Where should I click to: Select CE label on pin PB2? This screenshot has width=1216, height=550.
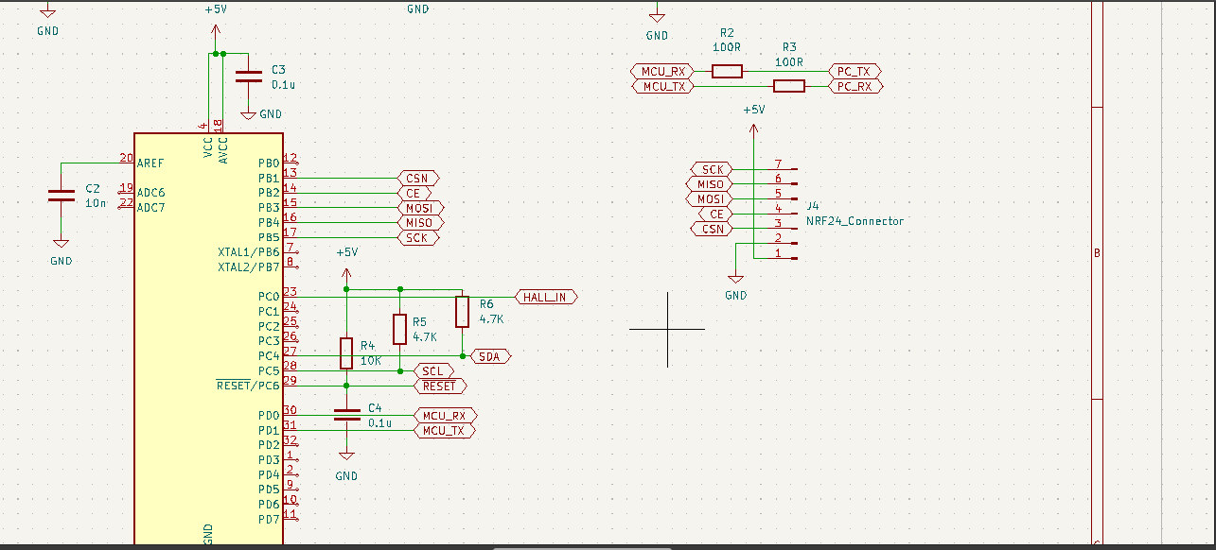point(414,193)
